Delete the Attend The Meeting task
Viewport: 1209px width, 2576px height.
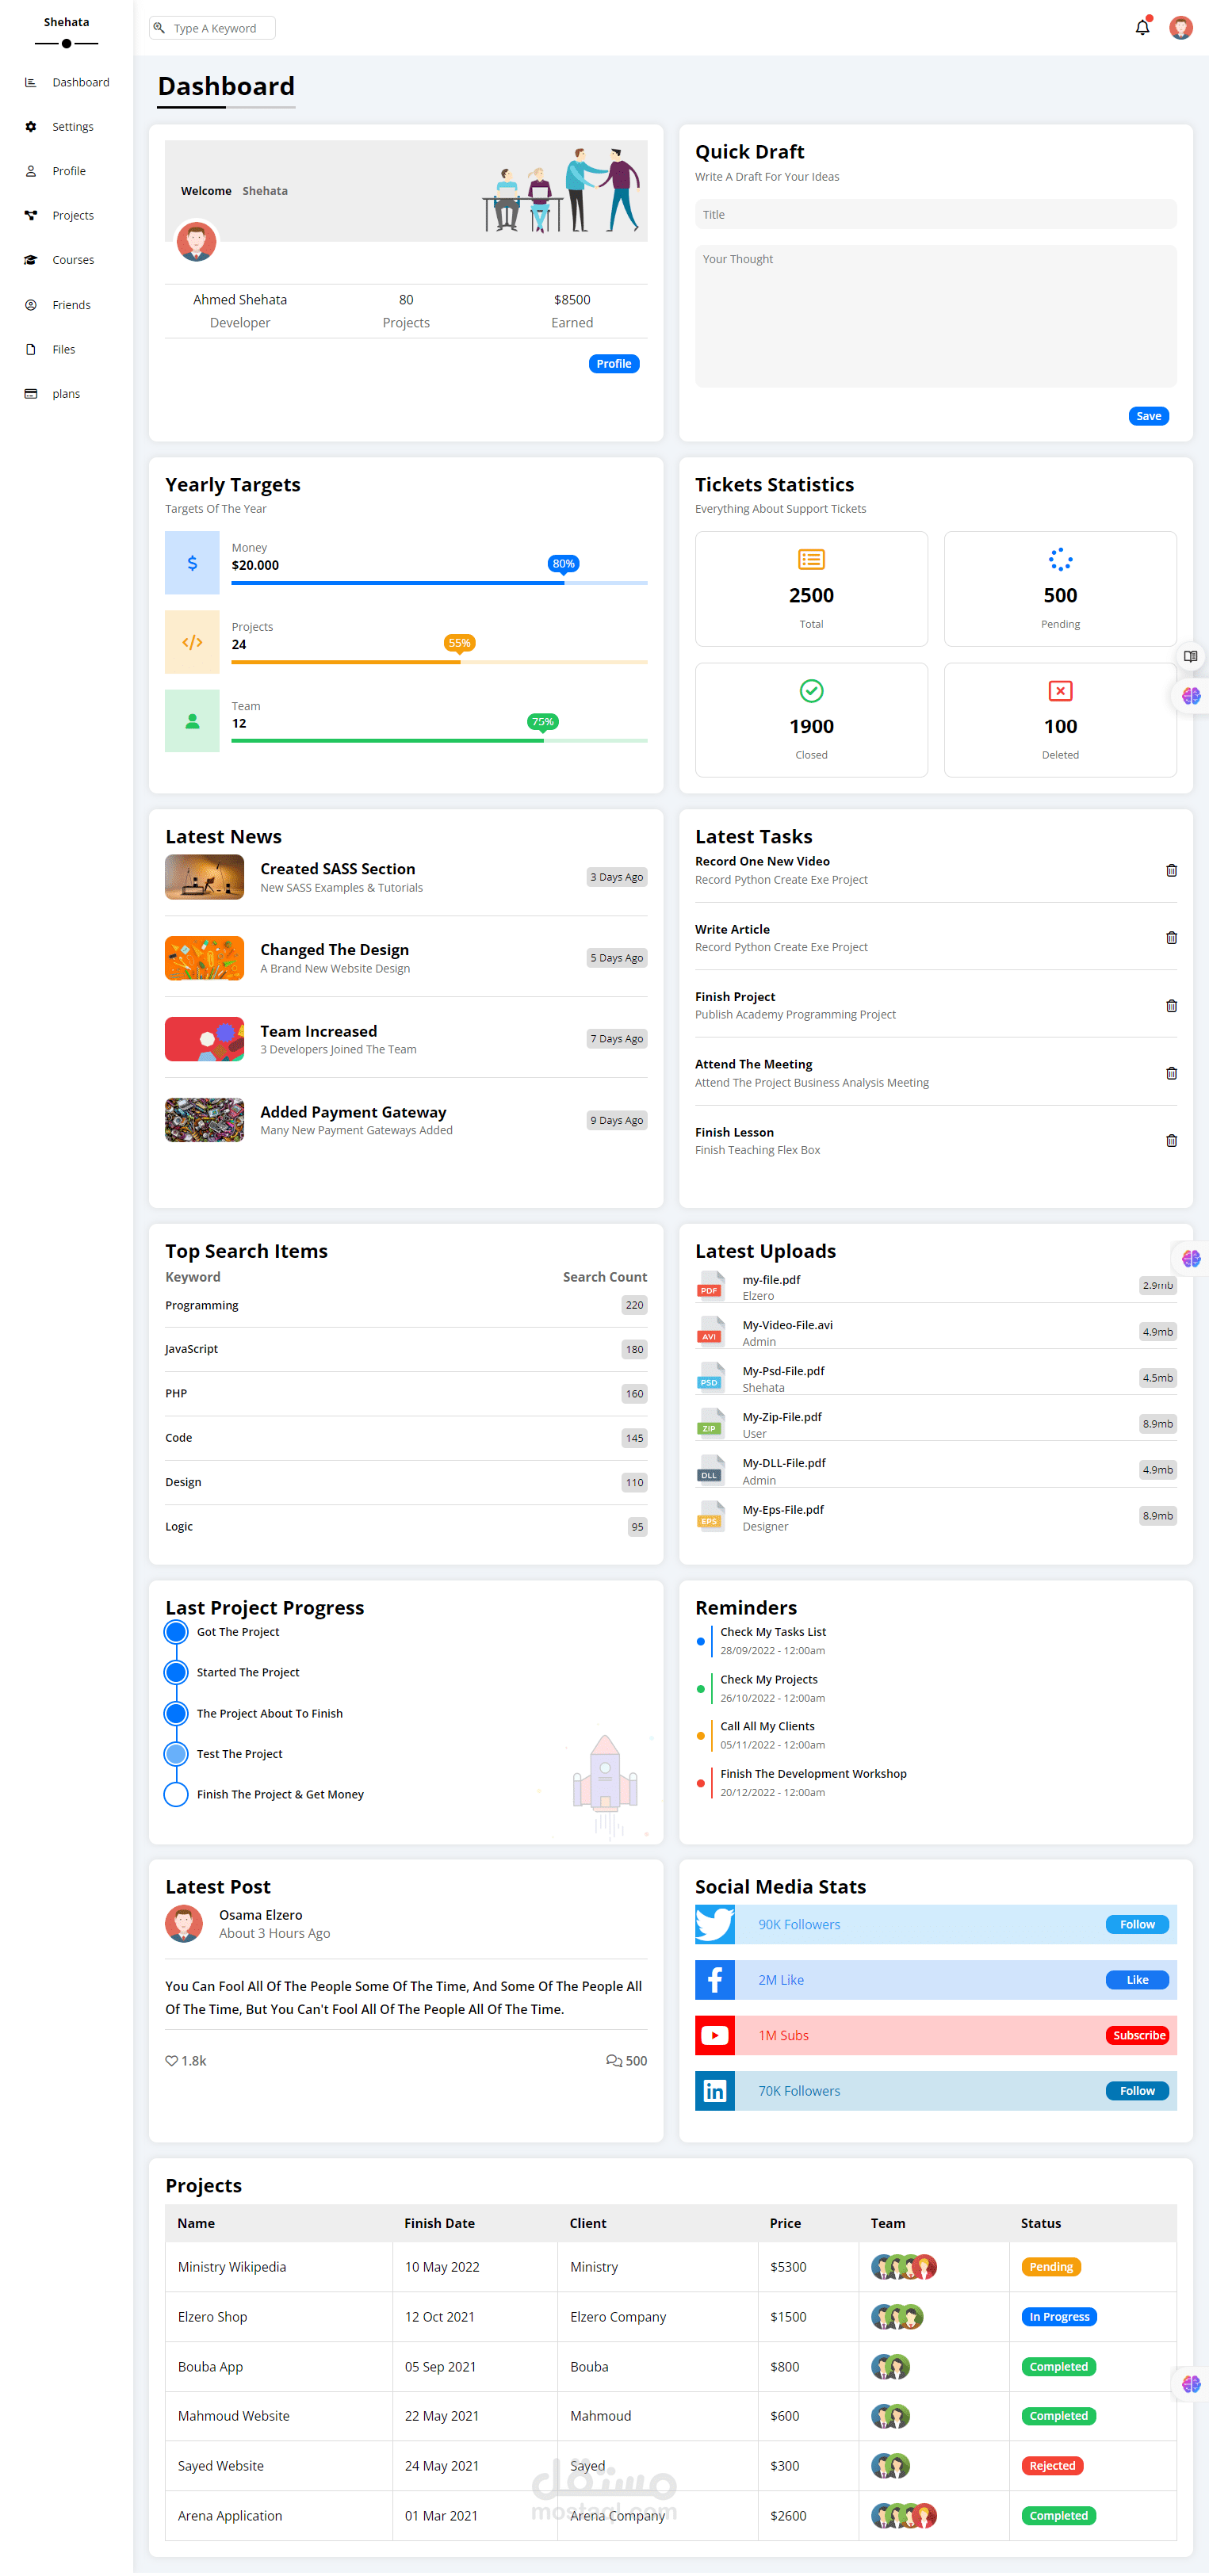(x=1171, y=1073)
